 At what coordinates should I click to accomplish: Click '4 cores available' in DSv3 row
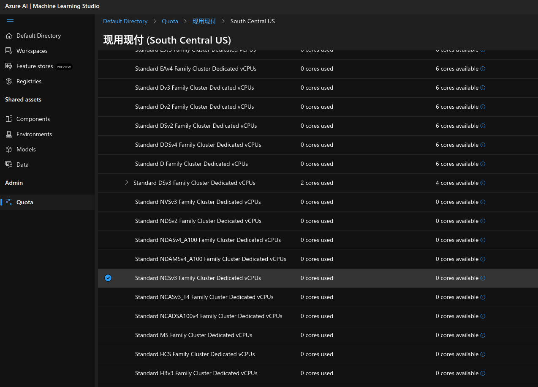(x=457, y=183)
